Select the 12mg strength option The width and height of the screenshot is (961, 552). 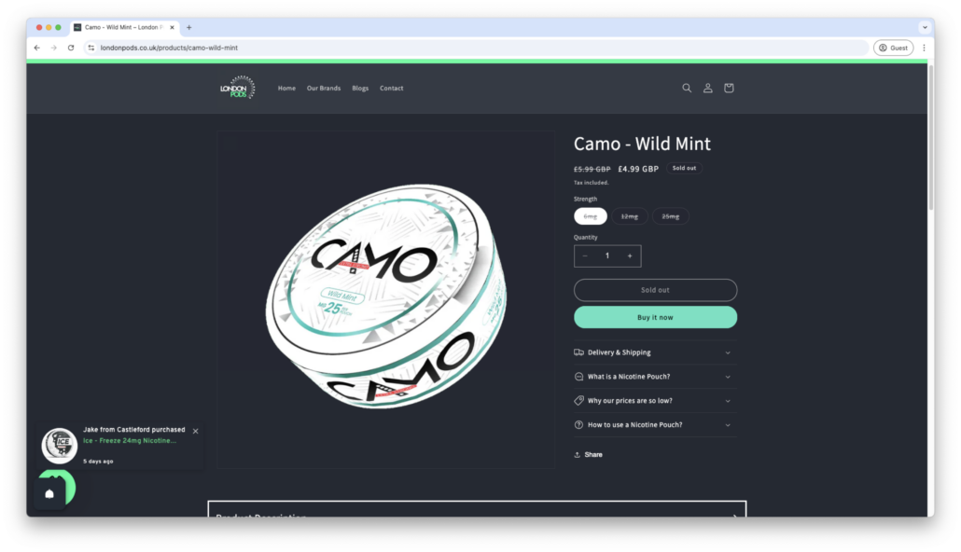coord(630,216)
